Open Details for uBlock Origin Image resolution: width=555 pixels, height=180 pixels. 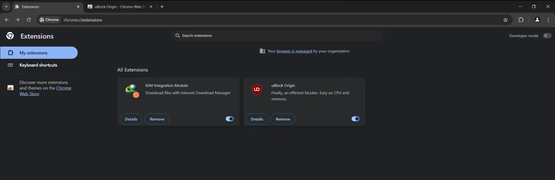click(257, 119)
